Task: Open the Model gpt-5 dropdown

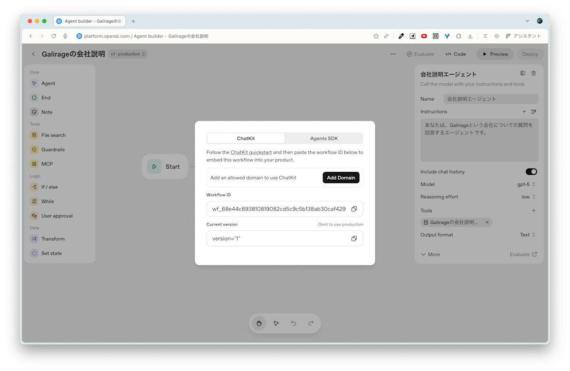Action: point(526,184)
